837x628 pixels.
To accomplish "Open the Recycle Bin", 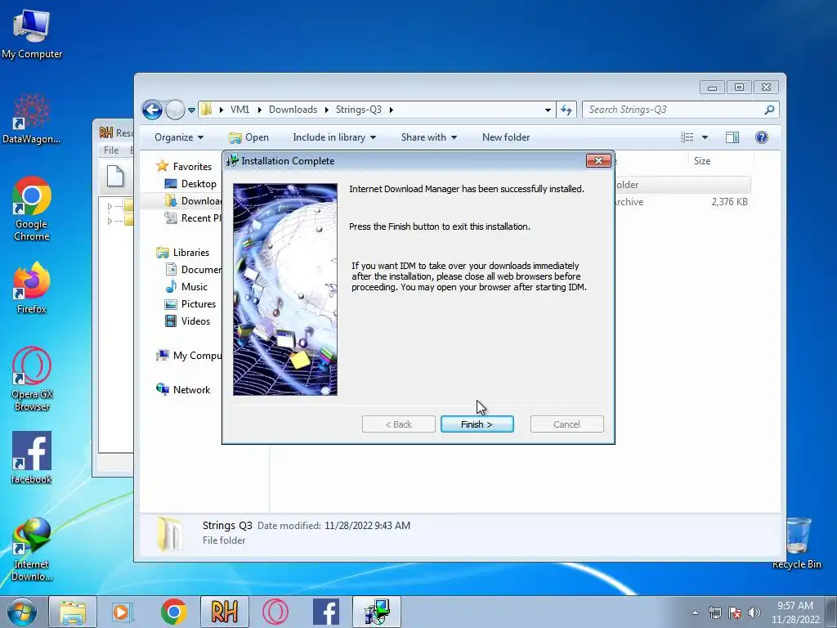I will coord(797,543).
